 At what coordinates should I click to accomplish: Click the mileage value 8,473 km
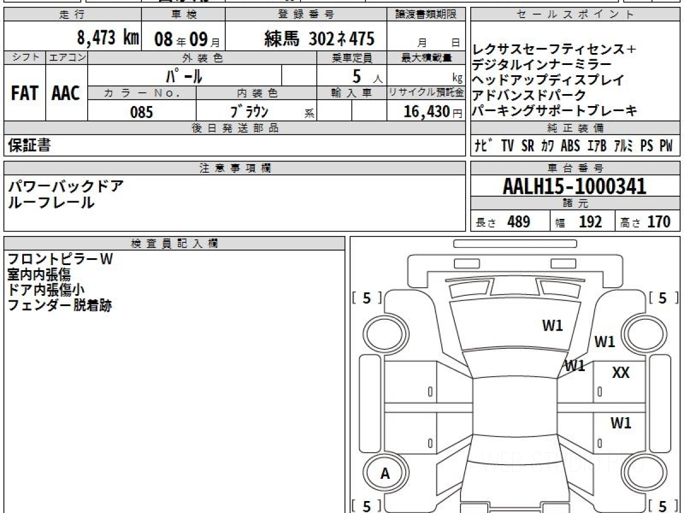click(108, 38)
